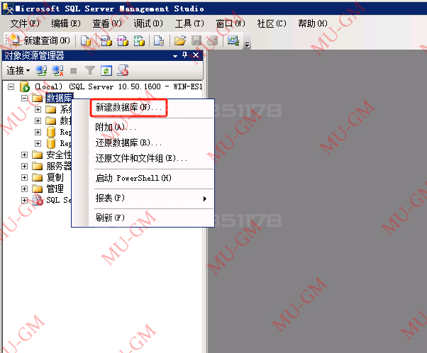Image resolution: width=427 pixels, height=353 pixels.
Task: Close the Object Explorer panel
Action: click(196, 55)
